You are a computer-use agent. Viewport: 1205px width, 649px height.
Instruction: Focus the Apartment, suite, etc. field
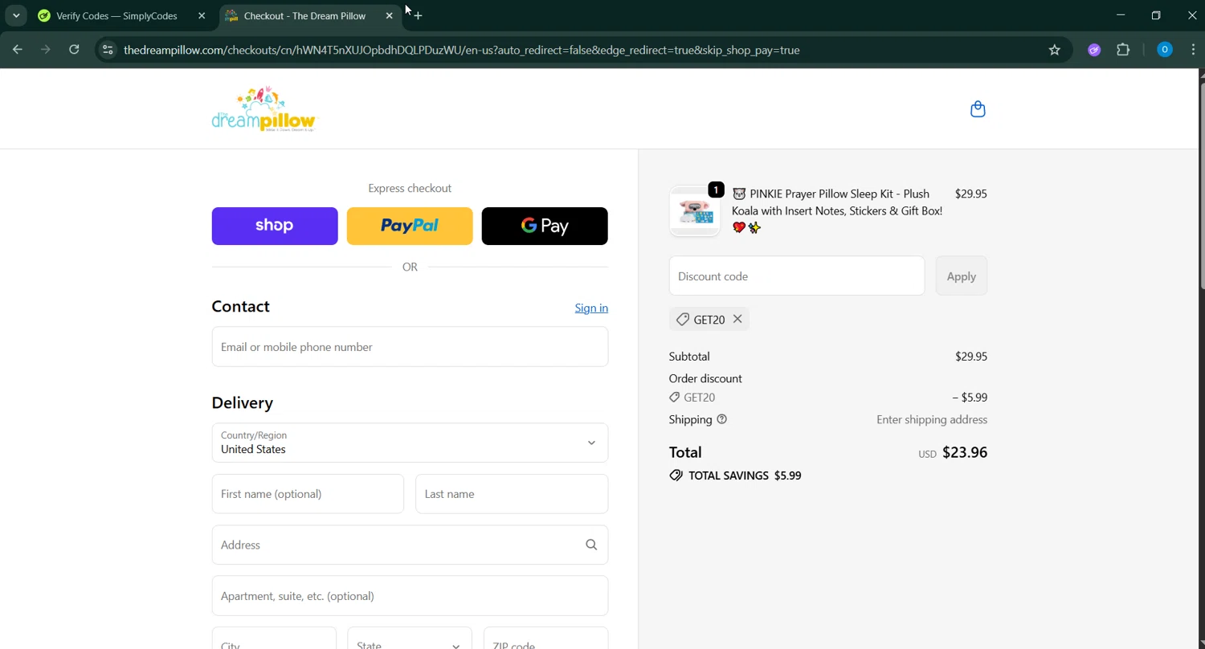pyautogui.click(x=410, y=595)
